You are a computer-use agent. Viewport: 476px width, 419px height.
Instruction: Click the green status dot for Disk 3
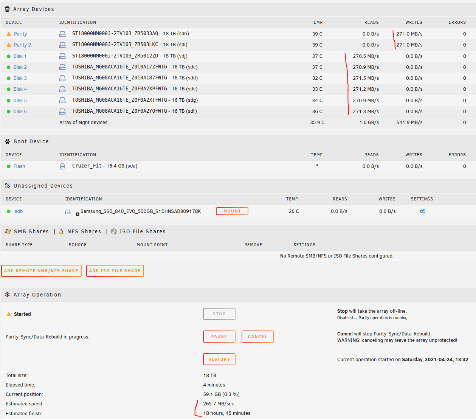tap(9, 78)
